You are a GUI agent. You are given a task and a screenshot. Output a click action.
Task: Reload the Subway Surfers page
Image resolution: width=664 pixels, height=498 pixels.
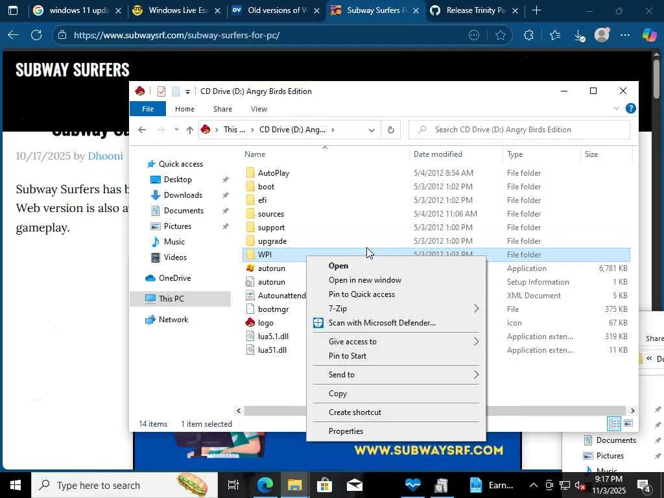click(36, 35)
